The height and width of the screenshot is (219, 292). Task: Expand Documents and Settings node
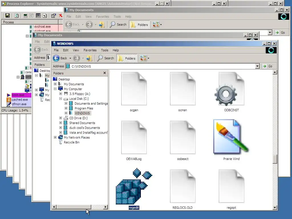coord(66,103)
